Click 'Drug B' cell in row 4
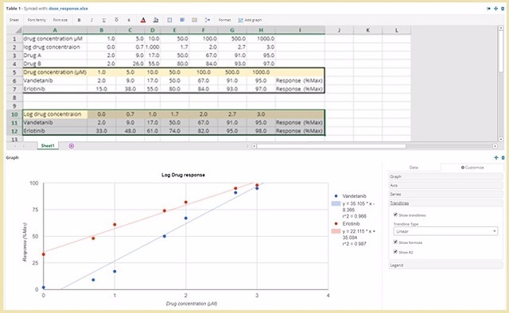The image size is (509, 313). [55, 64]
